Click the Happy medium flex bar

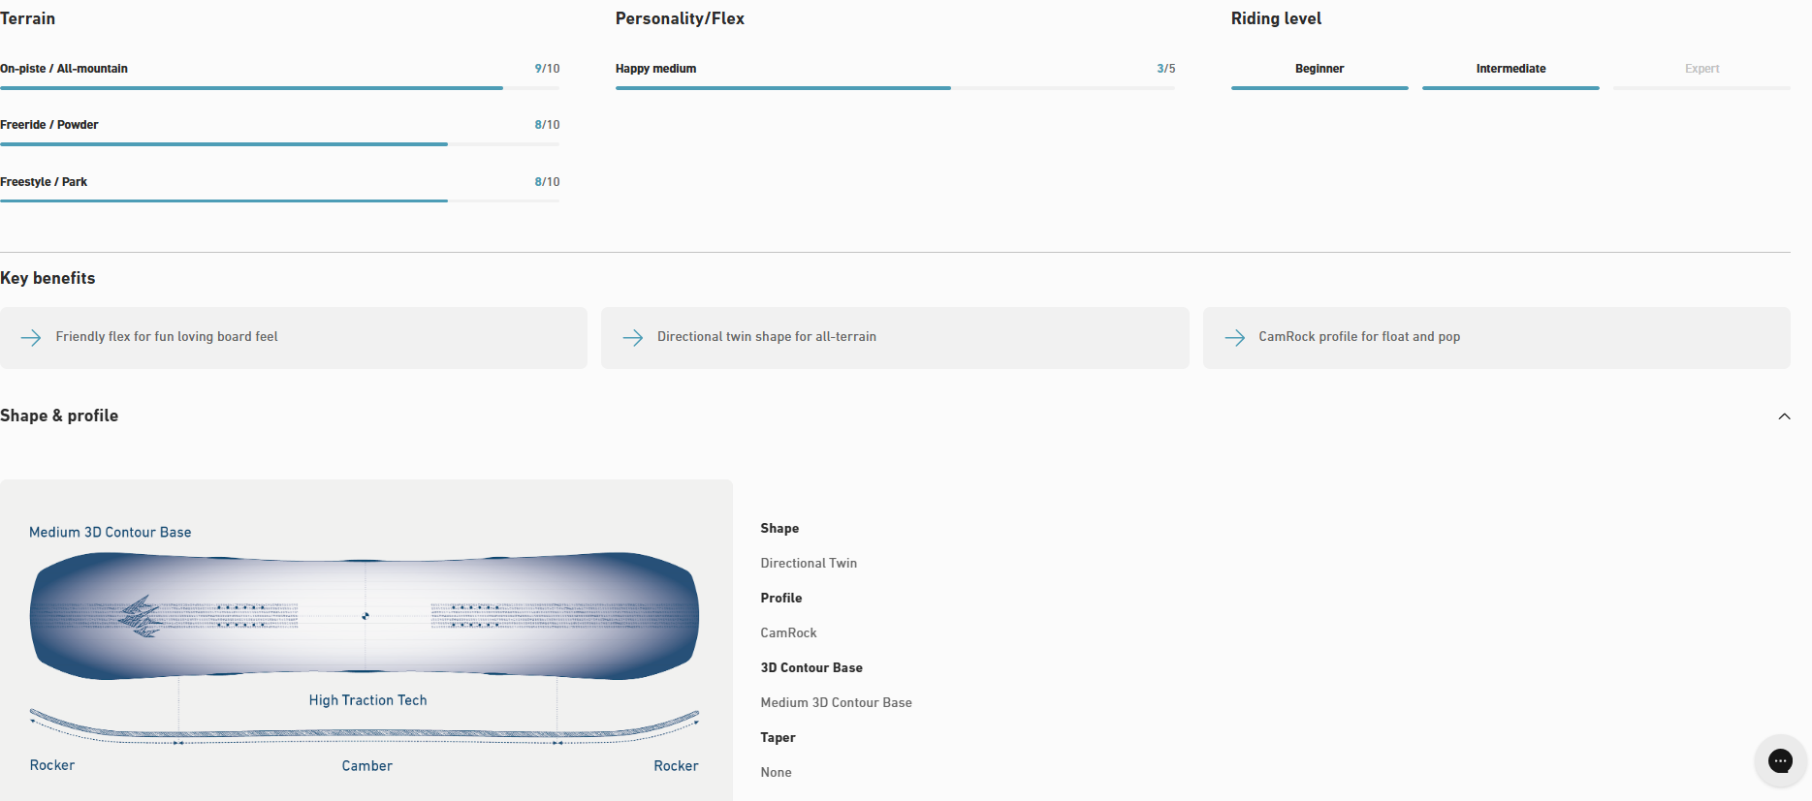point(894,88)
